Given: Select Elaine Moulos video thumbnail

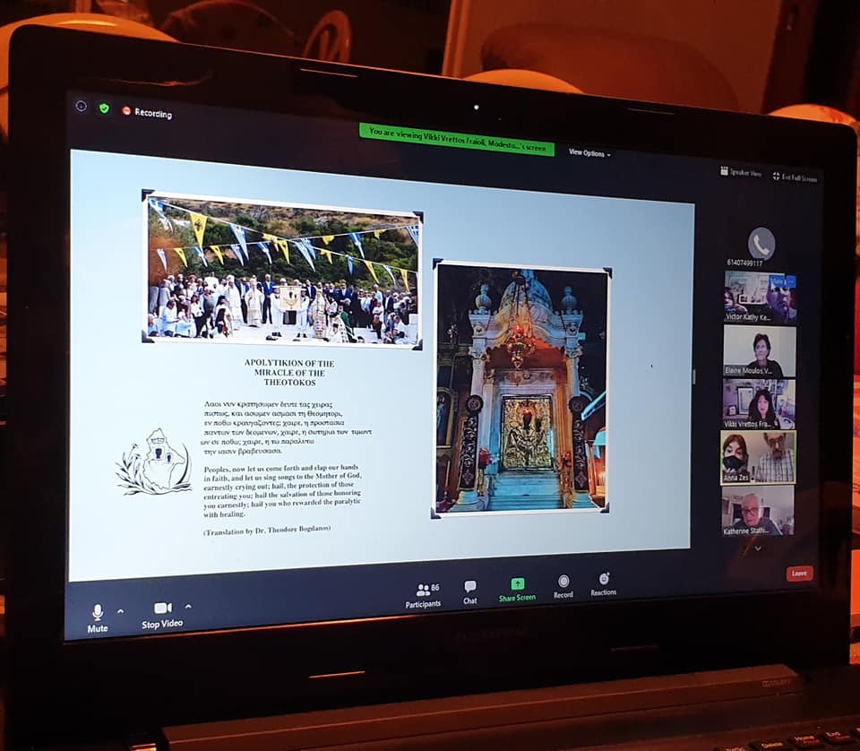Looking at the screenshot, I should click(x=758, y=350).
